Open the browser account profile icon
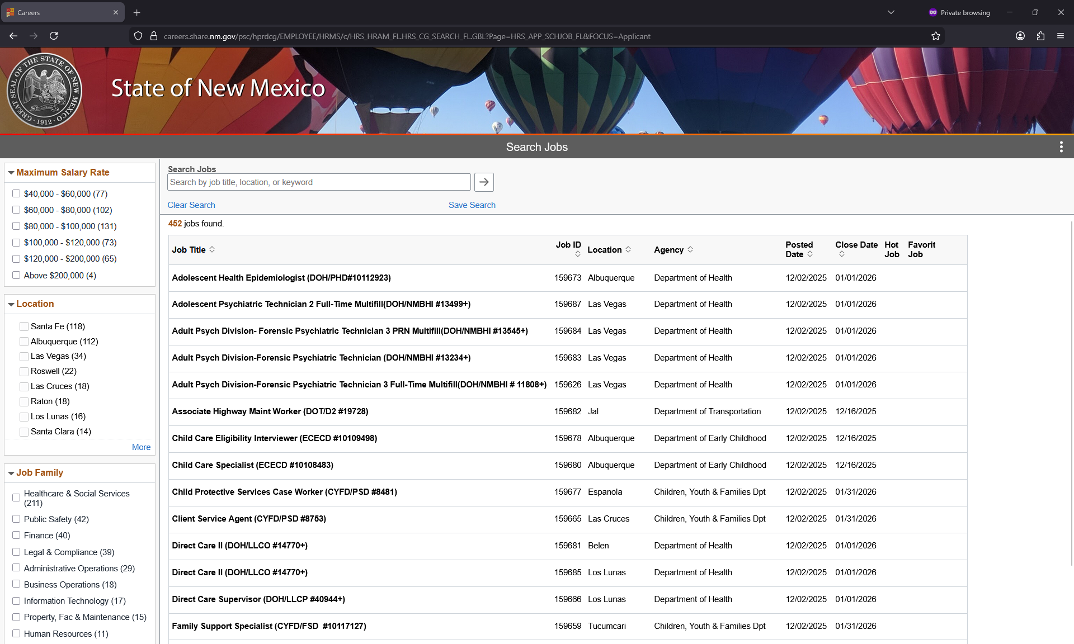 pos(1020,36)
